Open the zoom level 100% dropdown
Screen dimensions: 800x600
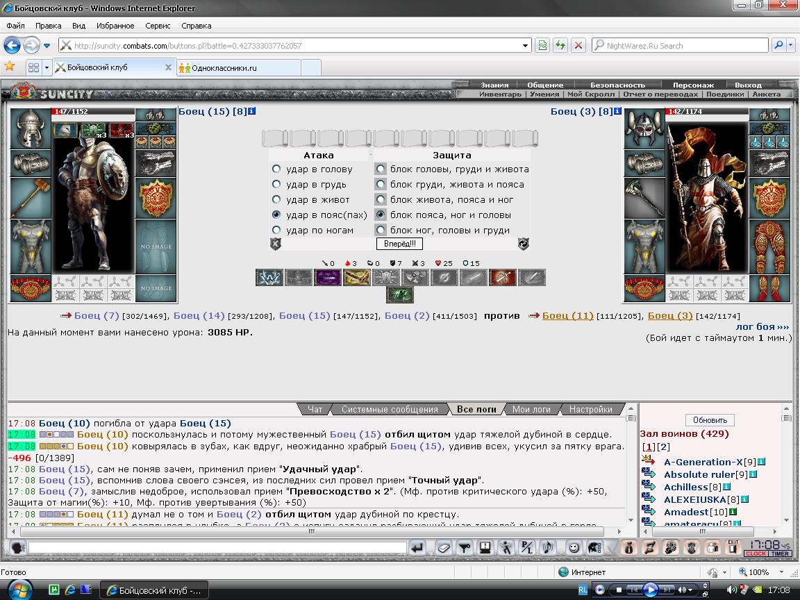(x=782, y=572)
